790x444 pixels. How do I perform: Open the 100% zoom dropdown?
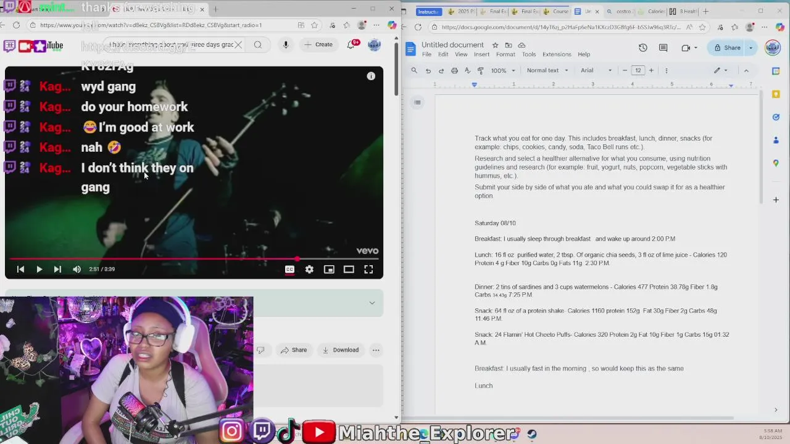tap(502, 70)
